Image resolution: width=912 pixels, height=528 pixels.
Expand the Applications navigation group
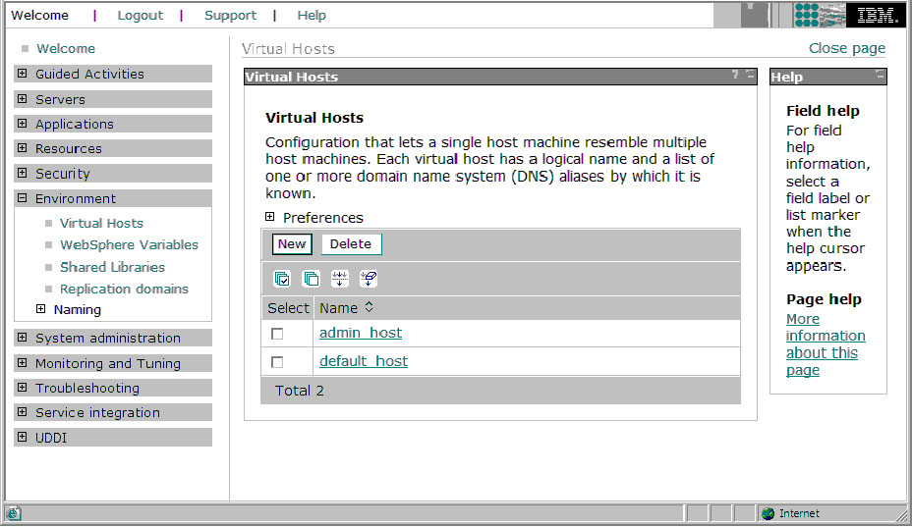[x=22, y=123]
